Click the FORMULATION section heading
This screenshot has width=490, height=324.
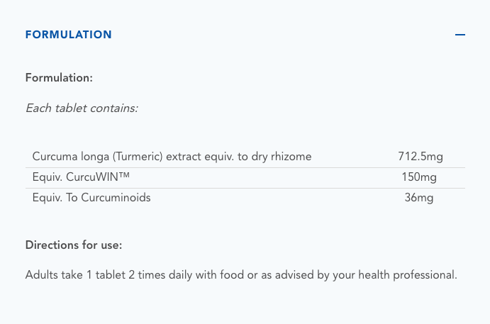click(x=69, y=35)
